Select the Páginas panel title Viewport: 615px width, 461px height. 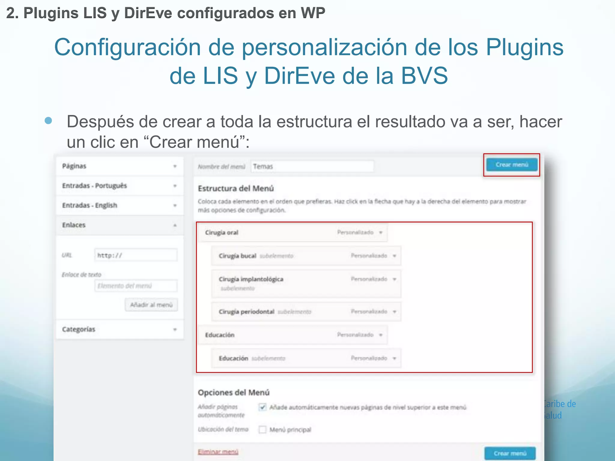click(x=74, y=166)
